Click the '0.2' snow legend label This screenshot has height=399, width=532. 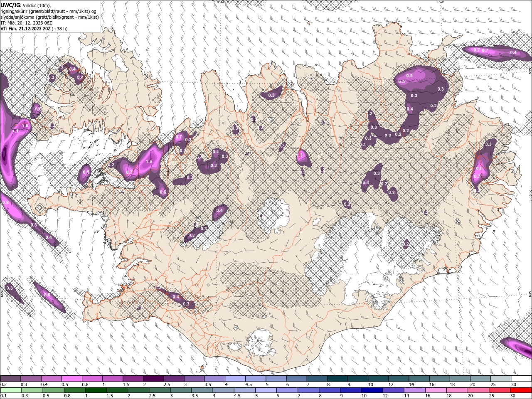coord(3,384)
